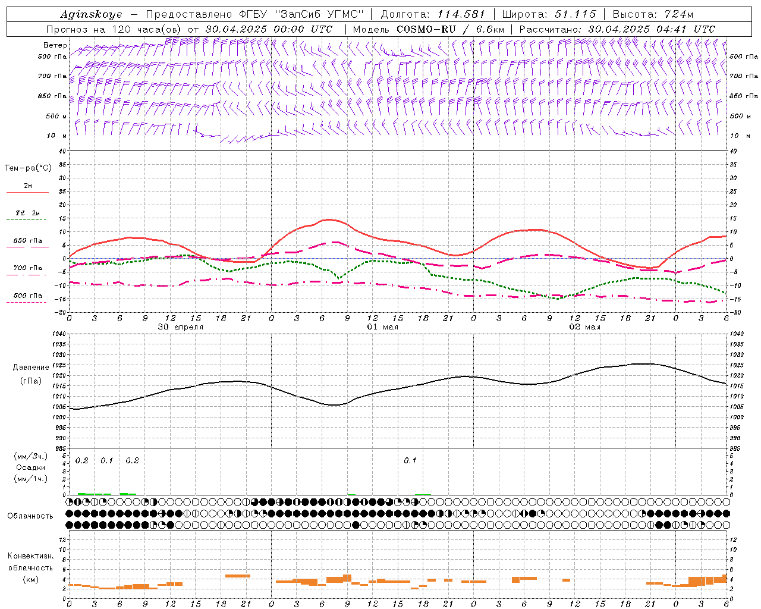Image resolution: width=761 pixels, height=609 pixels.
Task: Click the 10 м wind level label on the left
Action: click(x=57, y=136)
